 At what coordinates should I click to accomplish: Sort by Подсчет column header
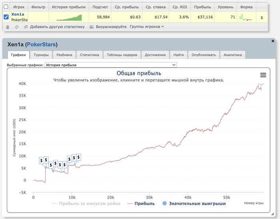coord(100,7)
